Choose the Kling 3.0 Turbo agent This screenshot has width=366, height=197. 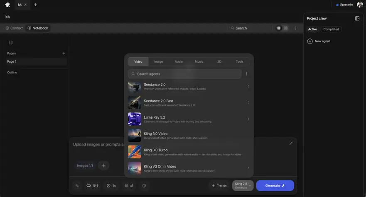point(189,152)
